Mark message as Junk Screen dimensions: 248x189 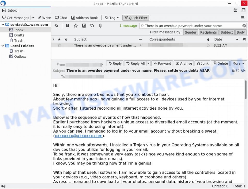[x=203, y=63]
